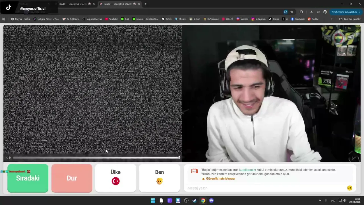Open network and volume quick settings
This screenshot has width=364, height=205.
(x=342, y=200)
